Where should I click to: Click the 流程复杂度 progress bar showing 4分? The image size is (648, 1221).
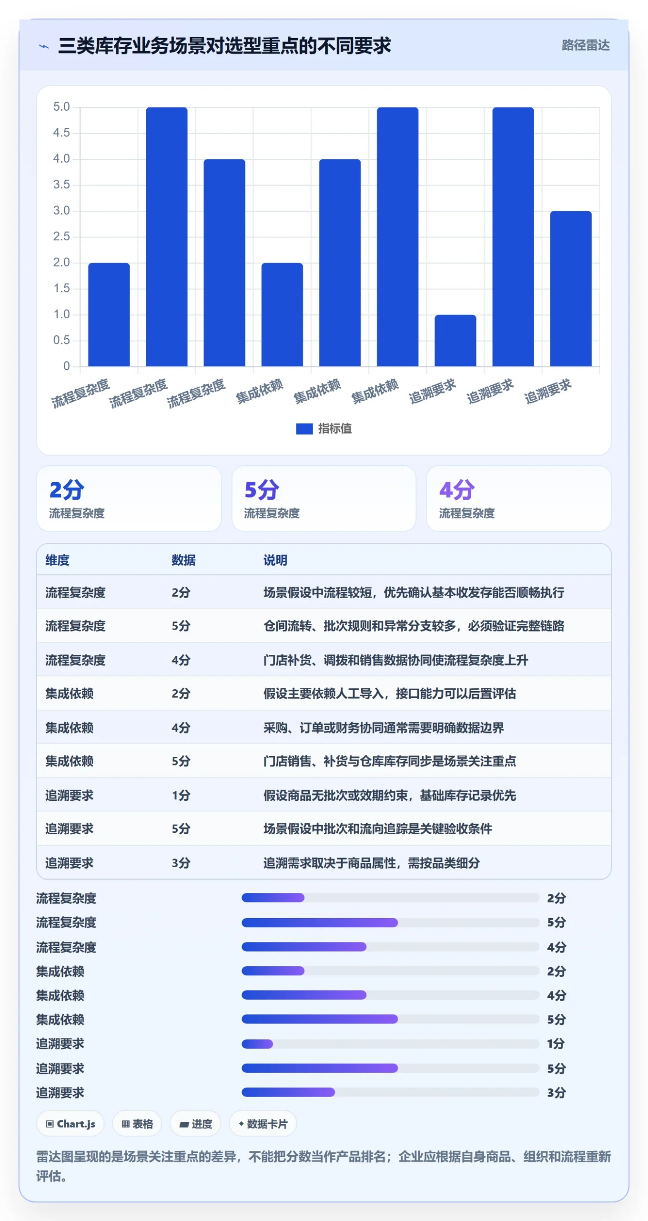click(390, 947)
